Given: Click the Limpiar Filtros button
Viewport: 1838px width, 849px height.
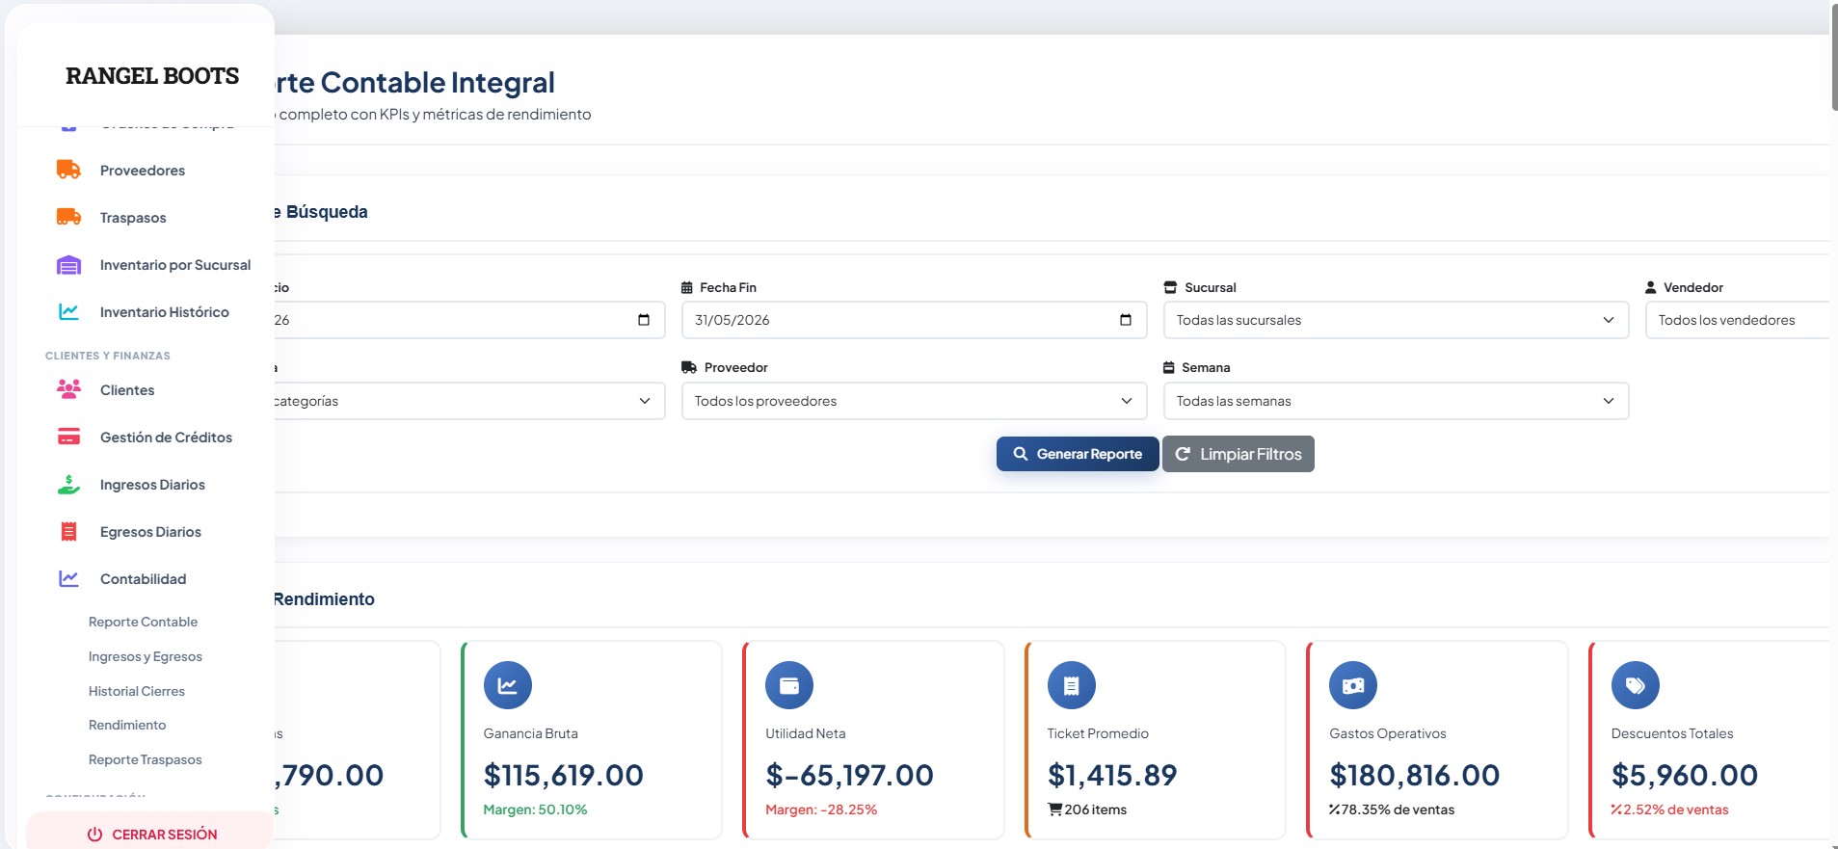Looking at the screenshot, I should coord(1239,454).
